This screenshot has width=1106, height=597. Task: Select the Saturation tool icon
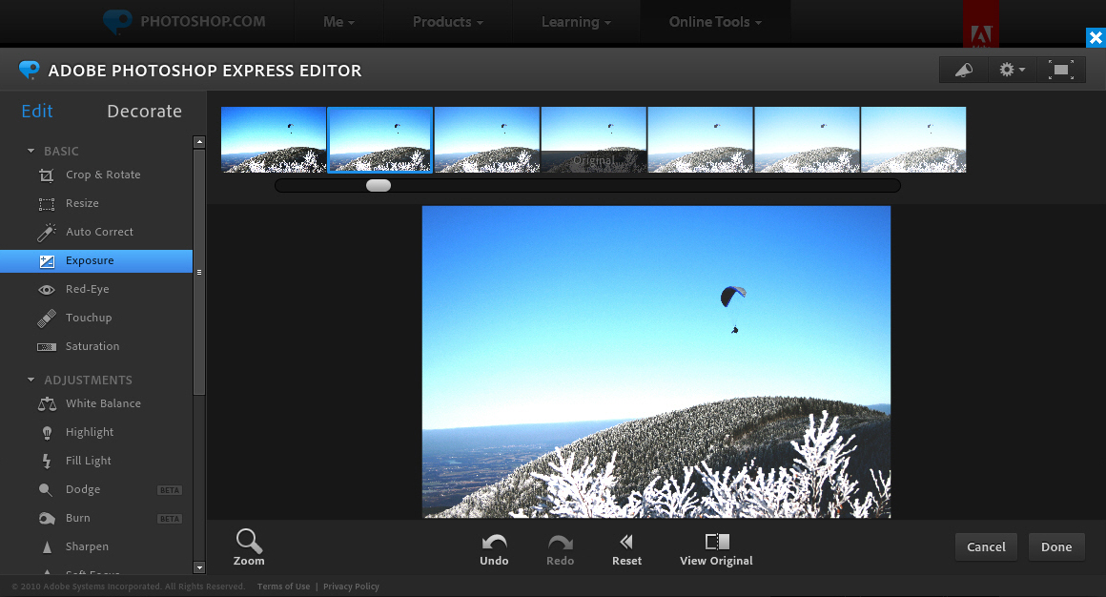click(x=47, y=347)
